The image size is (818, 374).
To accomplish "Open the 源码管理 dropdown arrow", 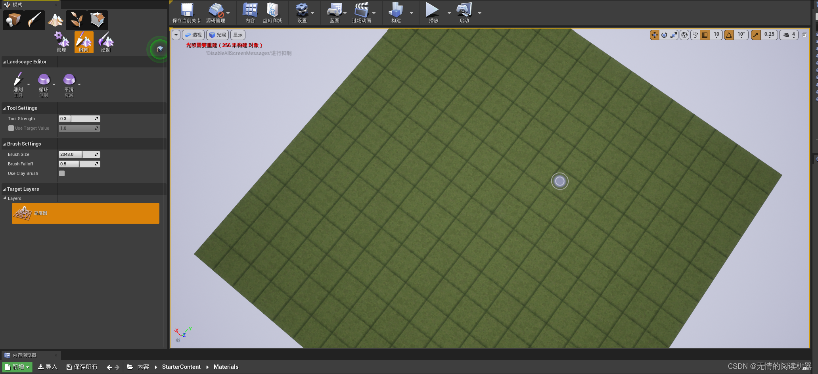I will (x=228, y=13).
